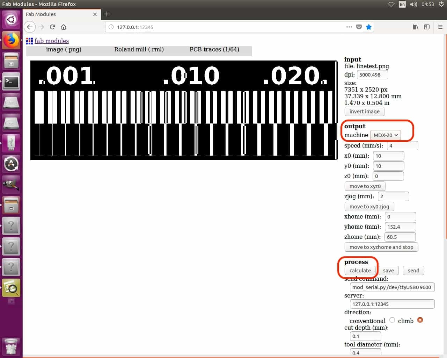Click the y0 (mm) input box
This screenshot has width=447, height=358.
point(388,166)
